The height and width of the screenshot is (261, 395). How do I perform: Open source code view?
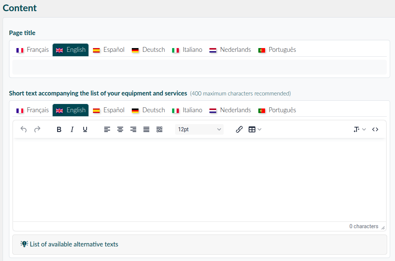pyautogui.click(x=375, y=129)
